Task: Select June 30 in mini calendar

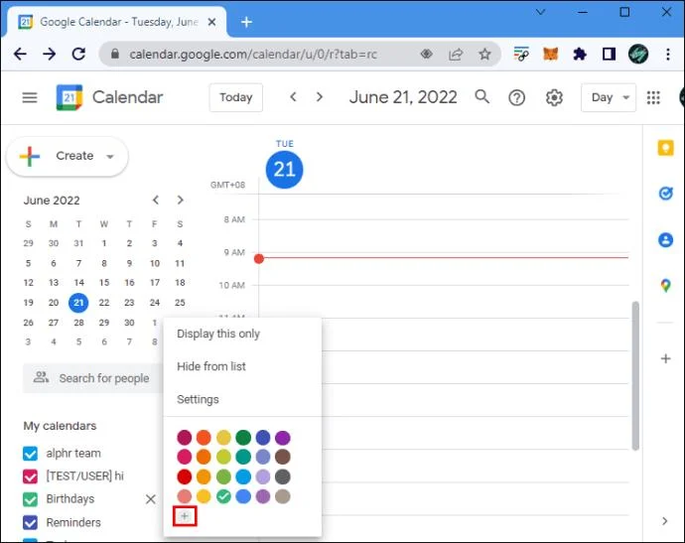Action: click(x=129, y=323)
